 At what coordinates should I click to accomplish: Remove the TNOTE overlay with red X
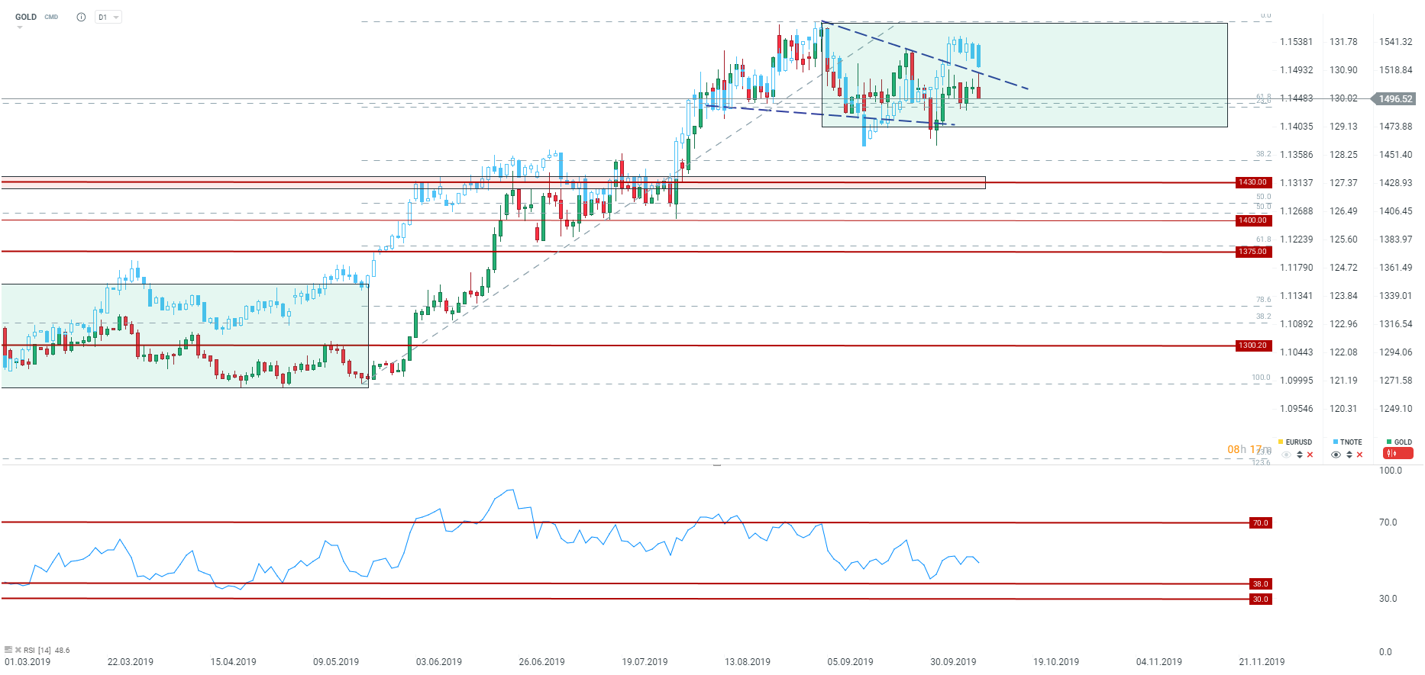(1359, 455)
